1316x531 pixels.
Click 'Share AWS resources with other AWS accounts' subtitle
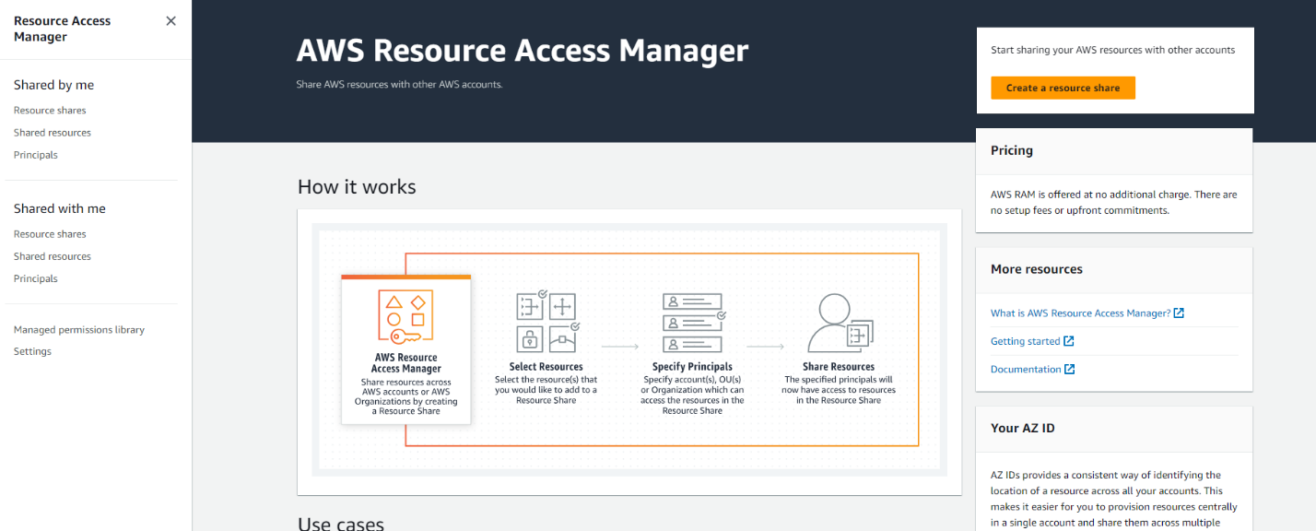399,85
